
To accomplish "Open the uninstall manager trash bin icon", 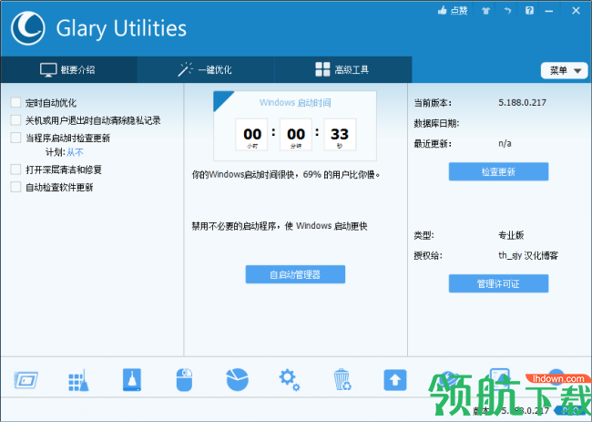I will [x=342, y=380].
